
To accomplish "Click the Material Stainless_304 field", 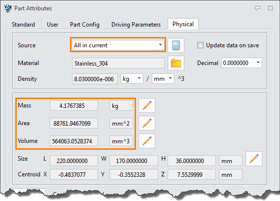I will [118, 63].
